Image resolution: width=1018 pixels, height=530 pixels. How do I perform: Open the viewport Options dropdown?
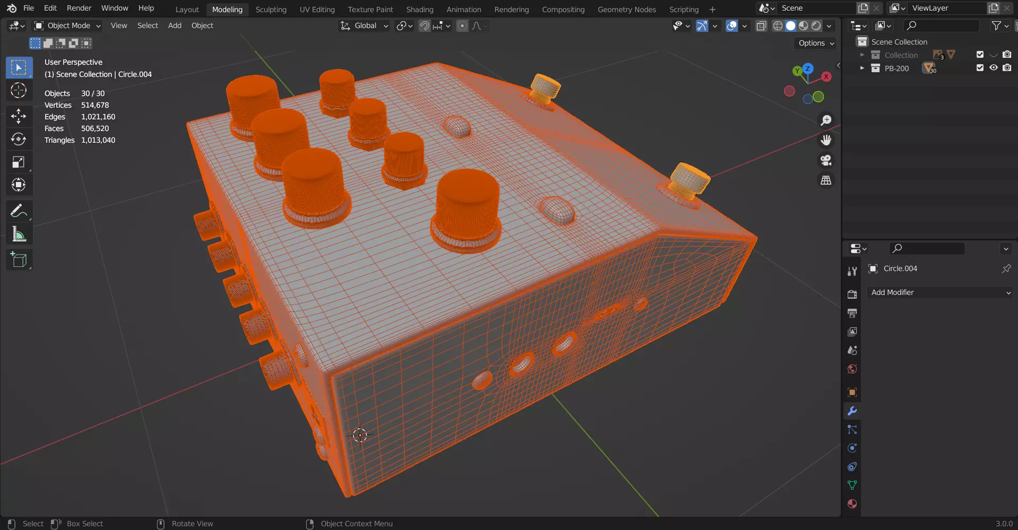coord(816,43)
